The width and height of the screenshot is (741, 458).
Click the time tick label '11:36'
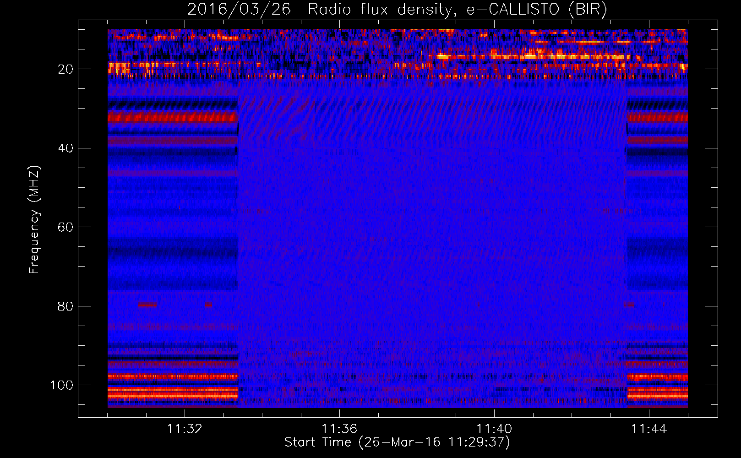point(339,429)
